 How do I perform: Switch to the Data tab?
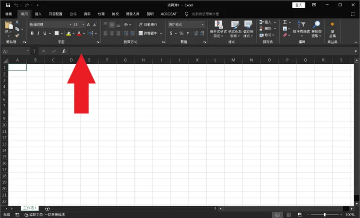[87, 14]
